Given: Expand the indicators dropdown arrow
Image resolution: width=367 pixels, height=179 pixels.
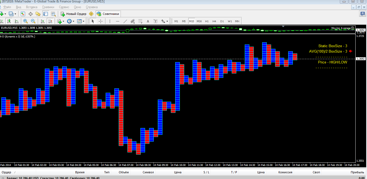Looking at the screenshot, I should pos(63,21).
